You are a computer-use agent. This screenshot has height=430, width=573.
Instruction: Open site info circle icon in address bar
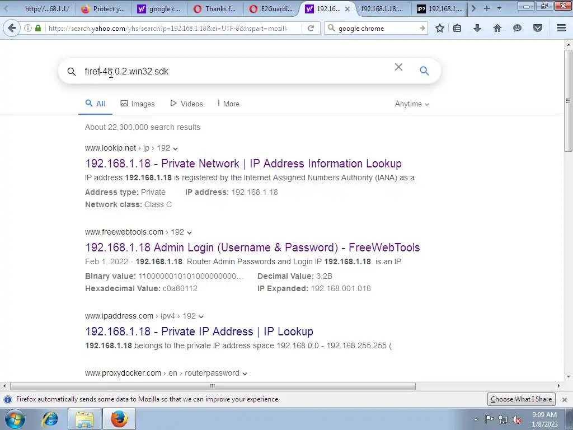pos(28,28)
